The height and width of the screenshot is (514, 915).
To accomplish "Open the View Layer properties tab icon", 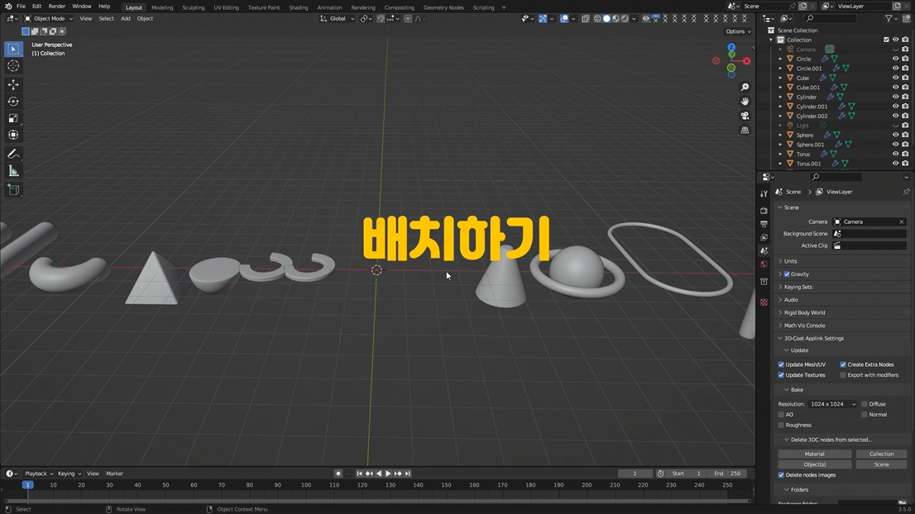I will pos(764,237).
